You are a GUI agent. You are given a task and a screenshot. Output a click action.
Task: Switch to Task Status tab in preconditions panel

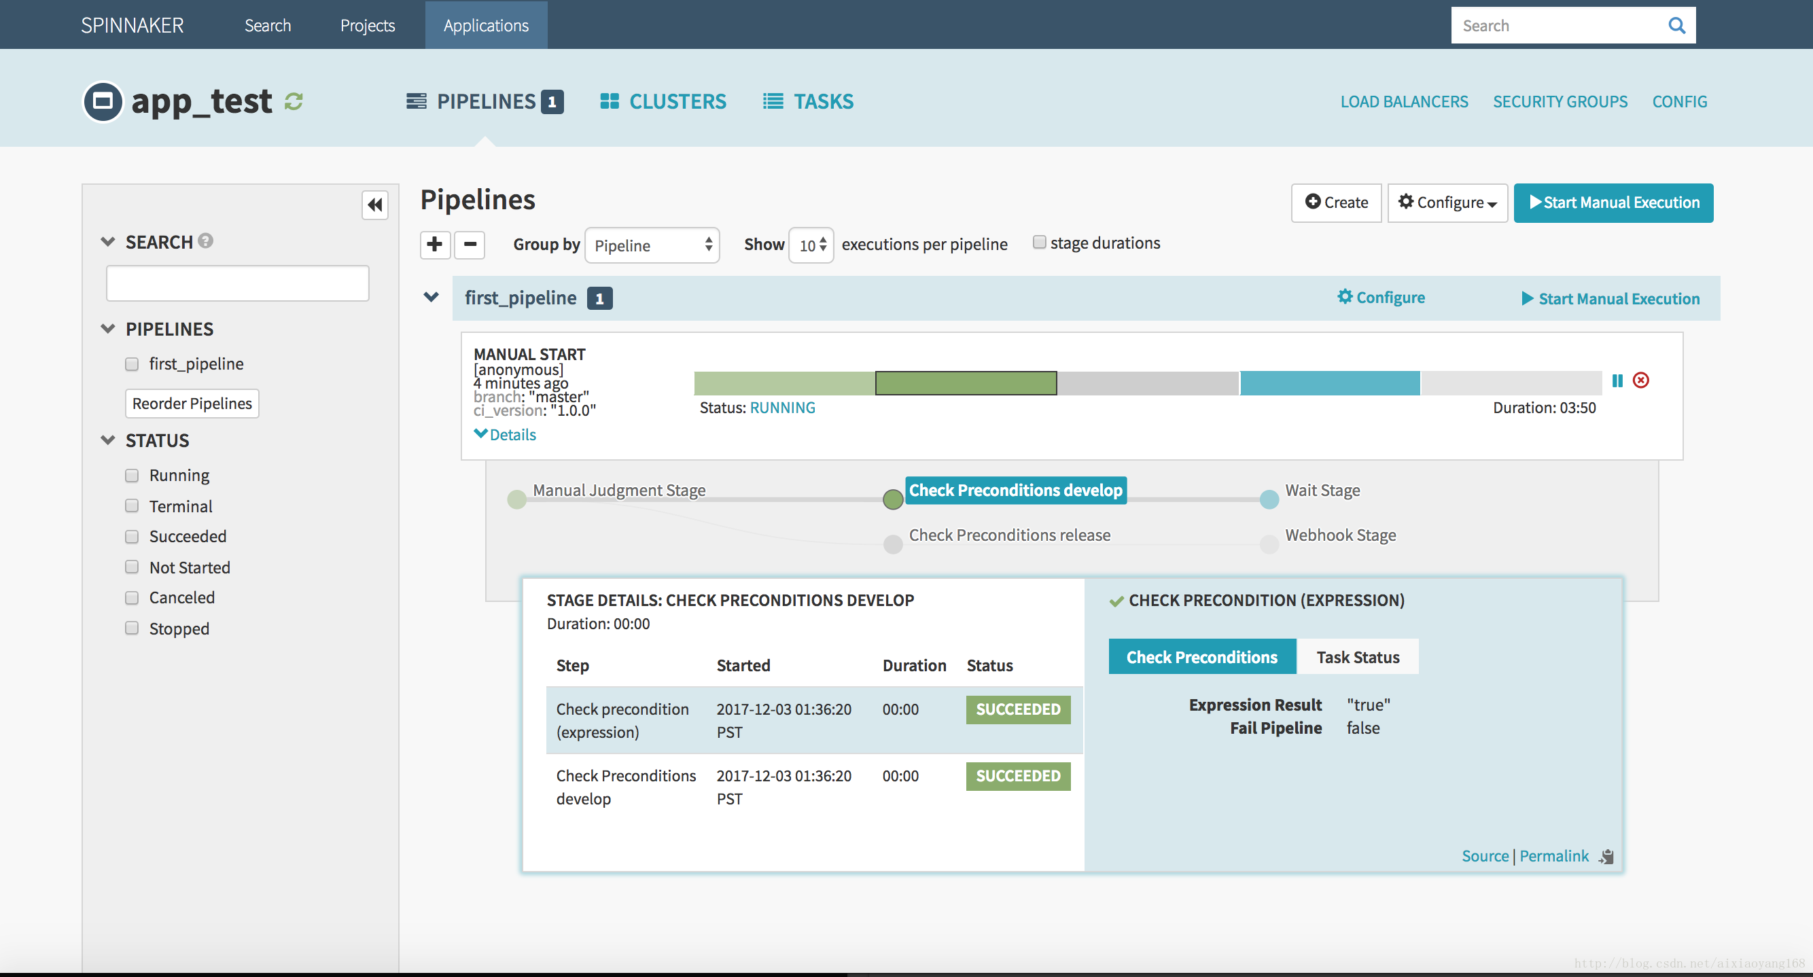pos(1358,657)
